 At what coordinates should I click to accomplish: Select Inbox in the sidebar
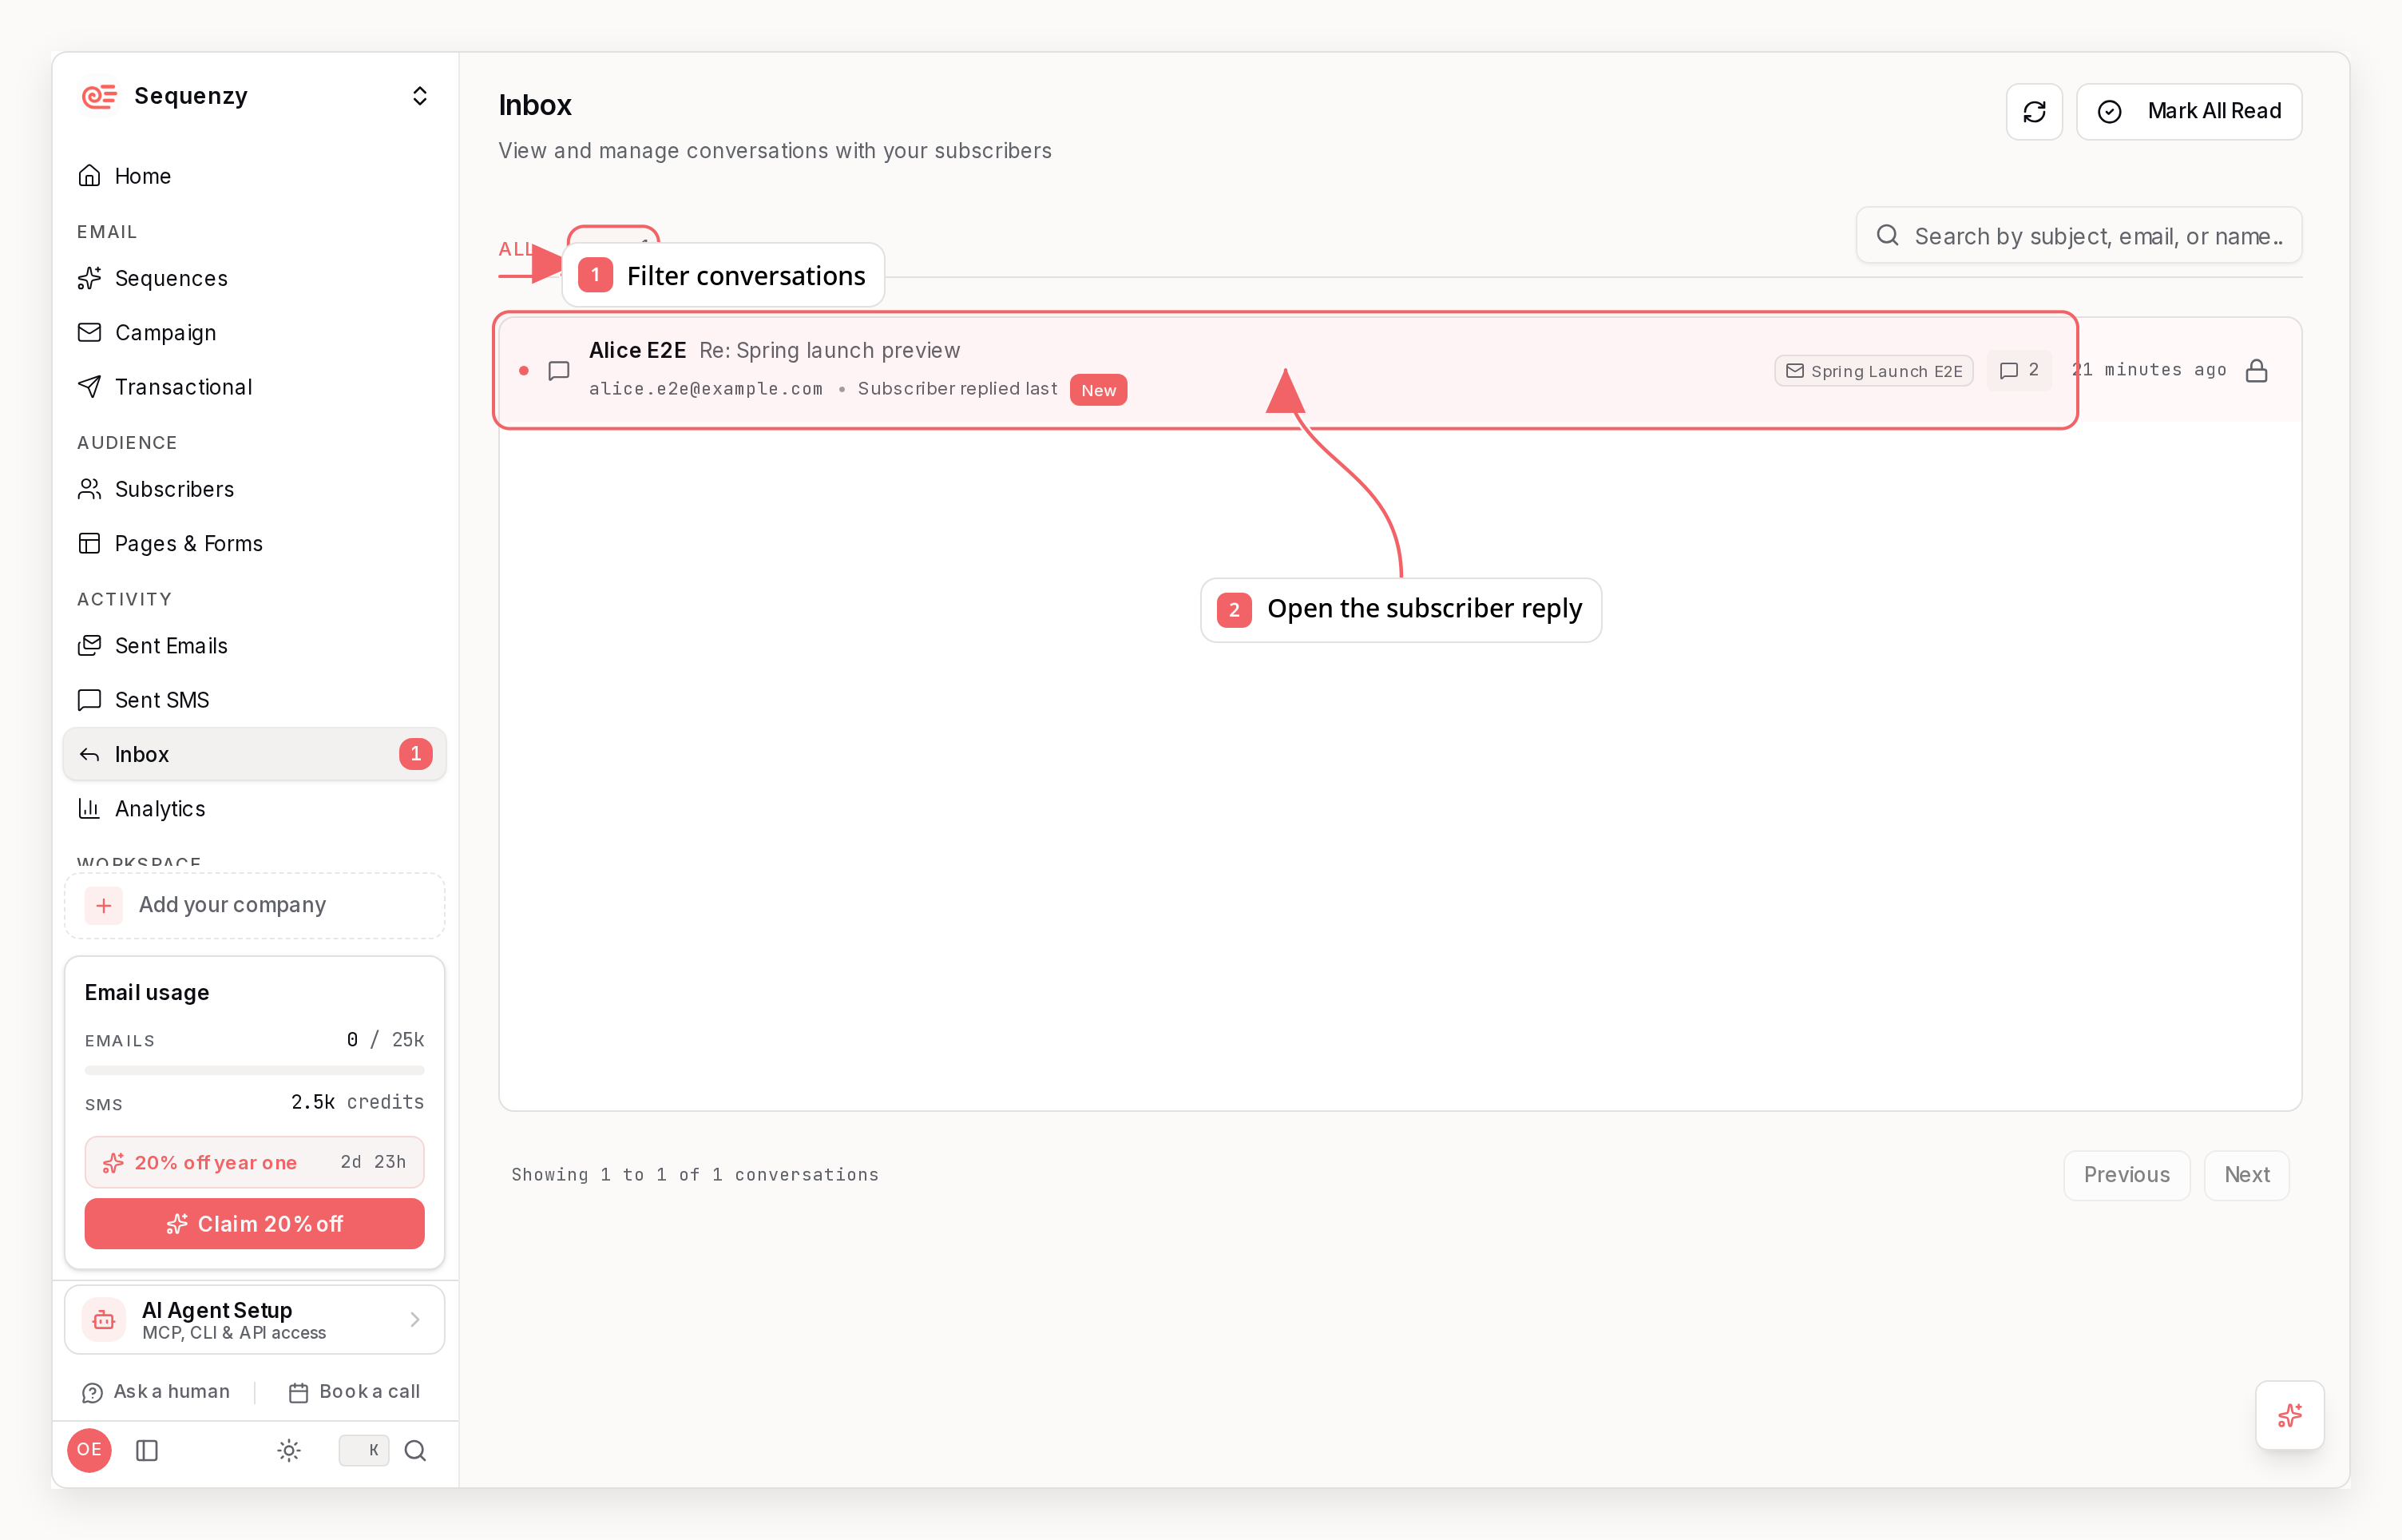pyautogui.click(x=254, y=754)
